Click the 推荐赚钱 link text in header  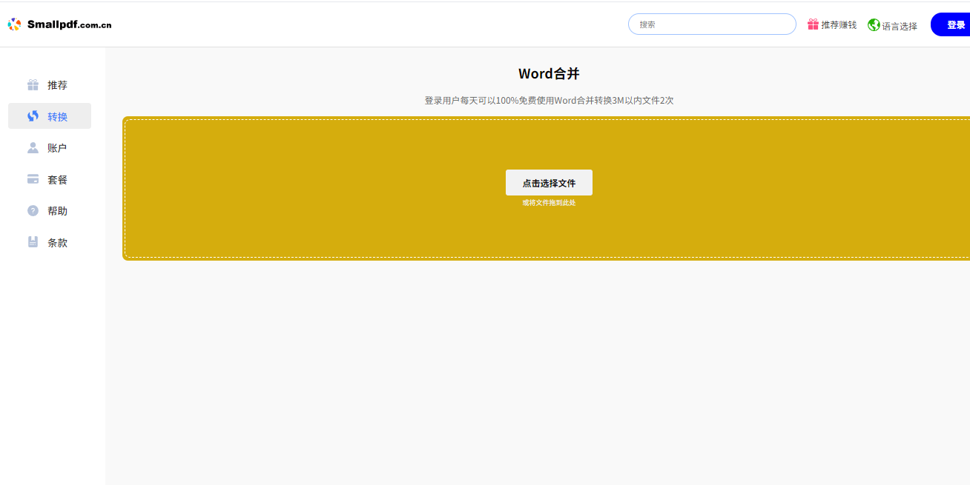838,25
